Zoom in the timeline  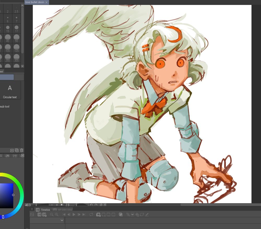(x=57, y=215)
